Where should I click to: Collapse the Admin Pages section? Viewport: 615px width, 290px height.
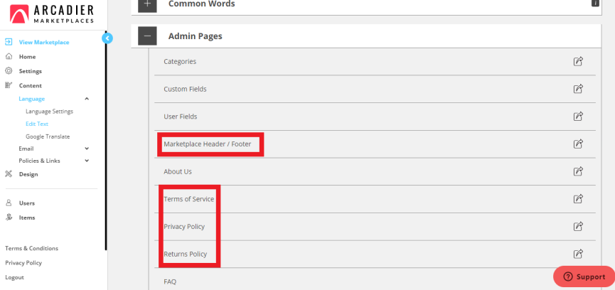click(147, 36)
